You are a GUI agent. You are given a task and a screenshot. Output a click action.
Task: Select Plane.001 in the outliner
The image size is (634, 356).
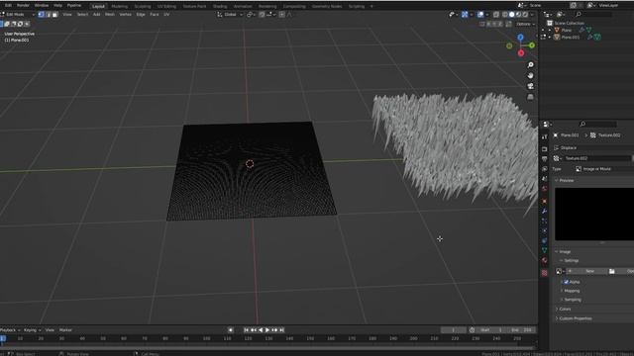[x=571, y=38]
